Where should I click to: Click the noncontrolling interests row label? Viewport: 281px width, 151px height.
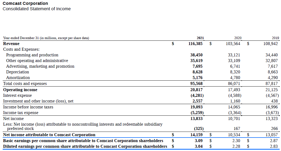[83, 126]
